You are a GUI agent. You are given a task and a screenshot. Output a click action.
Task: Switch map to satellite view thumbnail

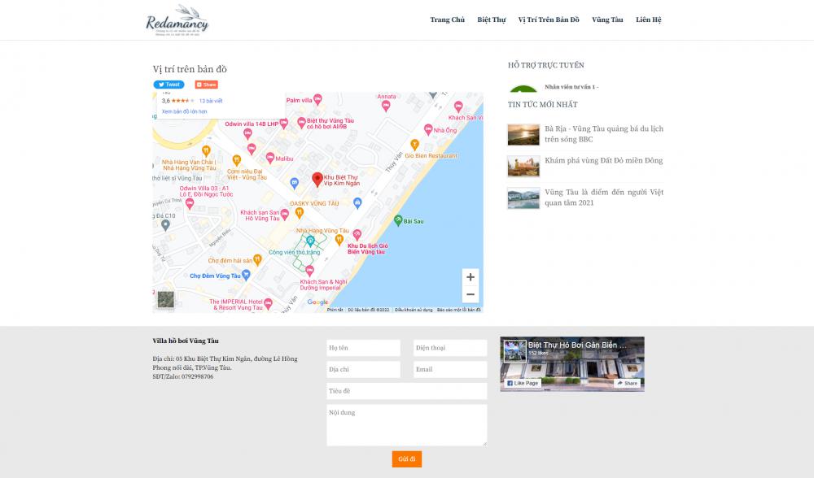click(x=166, y=299)
